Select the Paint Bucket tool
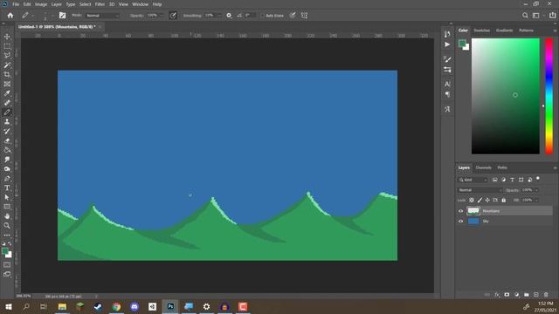This screenshot has width=559, height=314. (7, 150)
